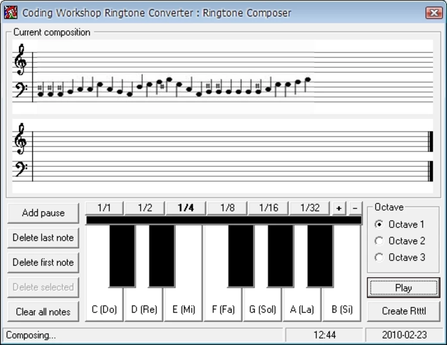Select the last note on the staff

(307, 84)
